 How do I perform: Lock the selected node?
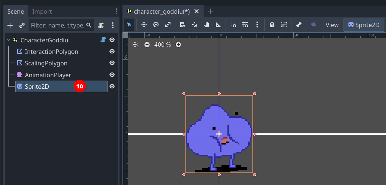click(272, 25)
